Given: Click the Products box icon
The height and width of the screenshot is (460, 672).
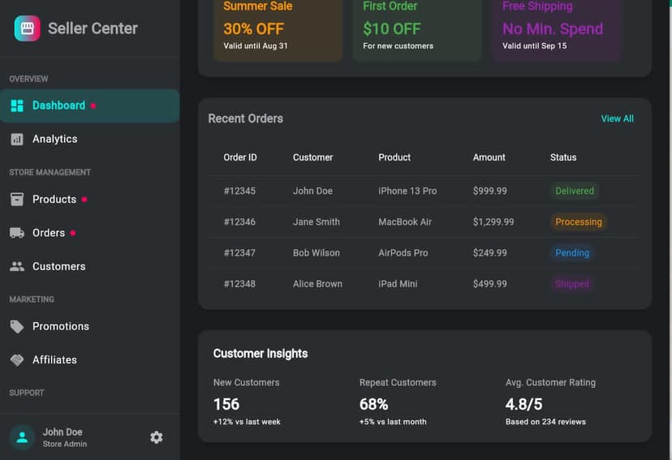Looking at the screenshot, I should pos(17,200).
